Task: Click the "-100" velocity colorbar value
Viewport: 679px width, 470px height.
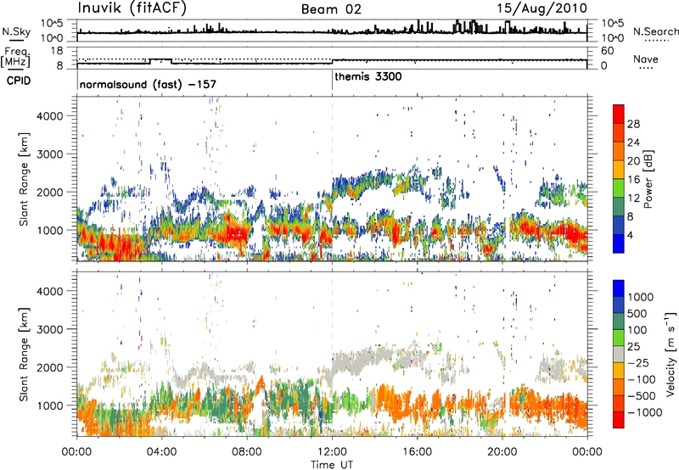Action: tap(642, 379)
